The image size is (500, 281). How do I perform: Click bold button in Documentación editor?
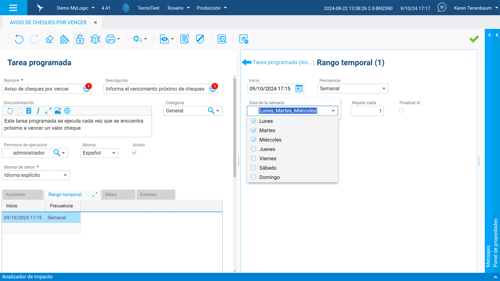[29, 111]
